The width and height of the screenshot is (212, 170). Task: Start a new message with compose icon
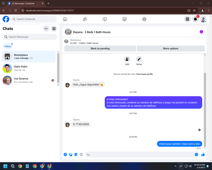pos(54,28)
